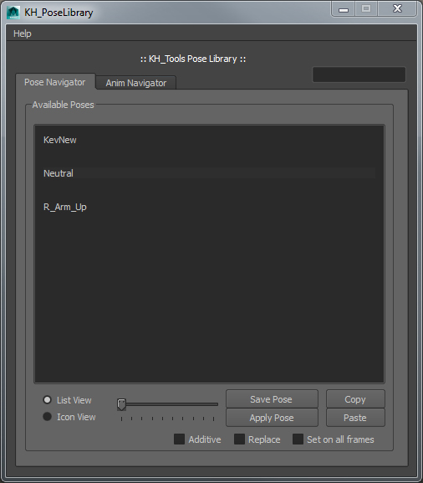The height and width of the screenshot is (483, 423).
Task: Click the text field above the tabs
Action: [x=359, y=75]
